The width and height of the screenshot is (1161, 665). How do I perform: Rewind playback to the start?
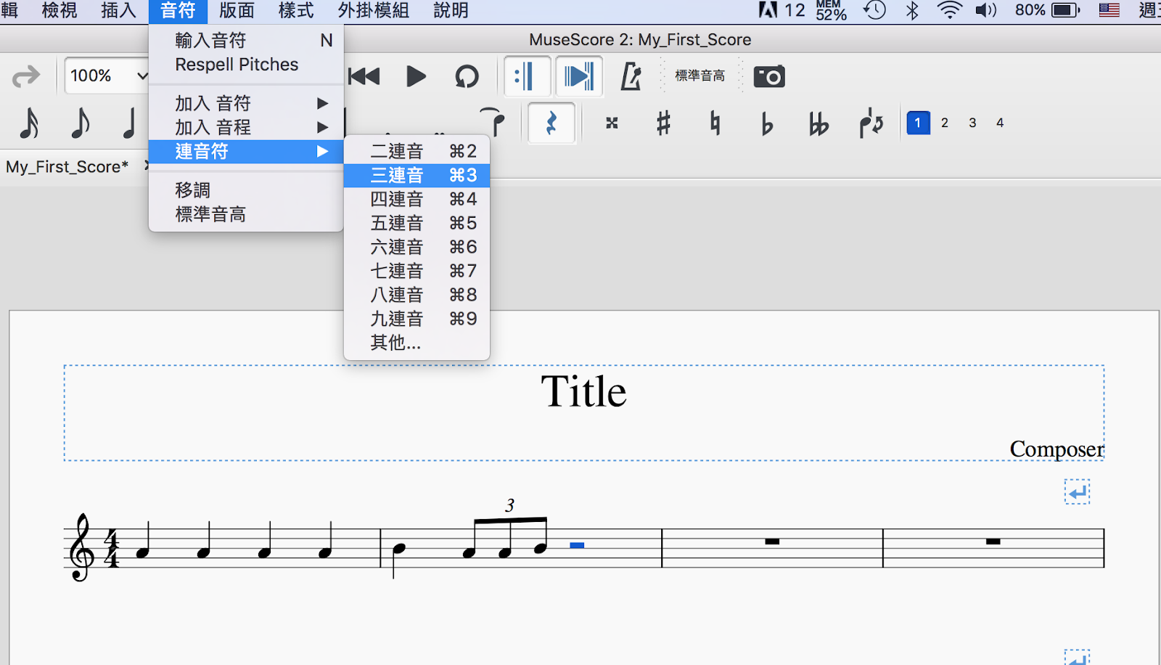364,76
